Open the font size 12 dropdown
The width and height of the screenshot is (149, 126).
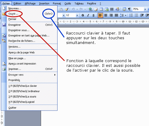pos(77,15)
